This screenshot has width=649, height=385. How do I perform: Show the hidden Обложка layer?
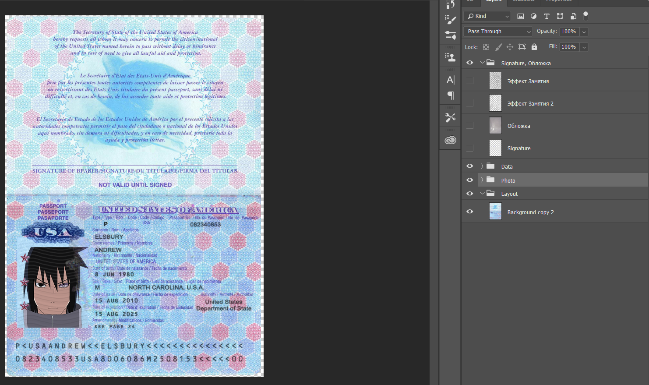click(470, 126)
